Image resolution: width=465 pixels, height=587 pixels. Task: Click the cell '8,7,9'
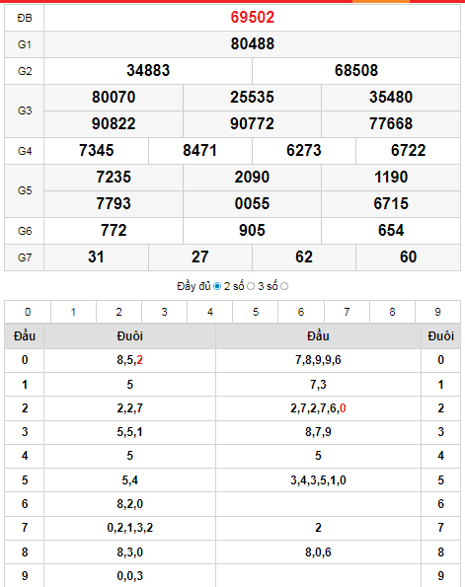[x=318, y=432]
